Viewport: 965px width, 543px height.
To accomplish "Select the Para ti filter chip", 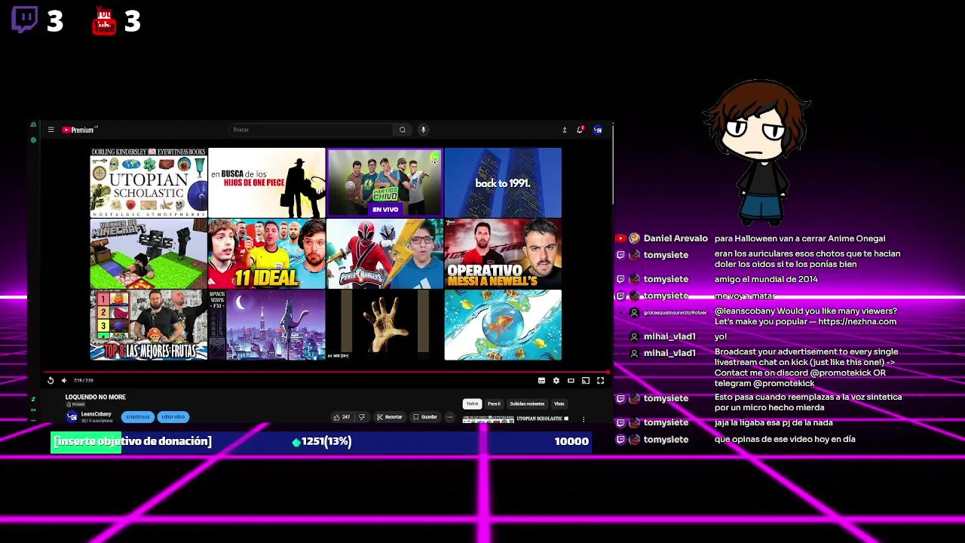I will click(494, 403).
